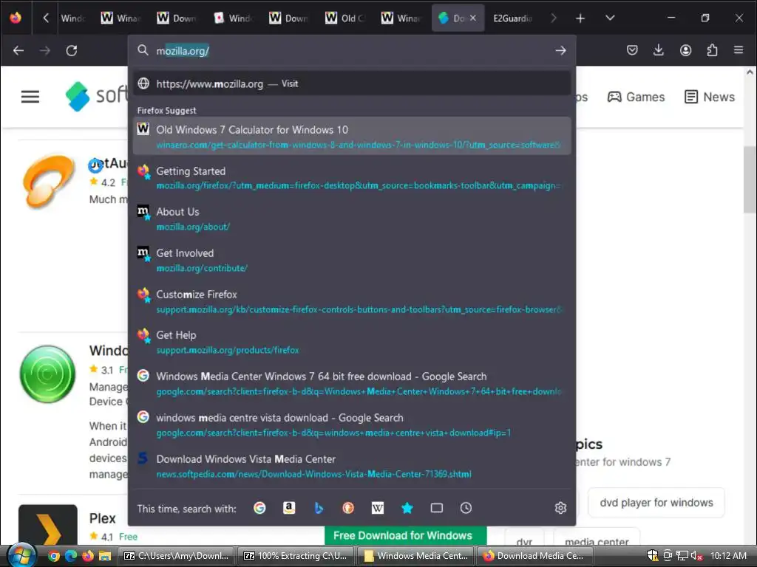Viewport: 757px width, 567px height.
Task: Click the green Windows device app thumbnail
Action: coord(47,374)
